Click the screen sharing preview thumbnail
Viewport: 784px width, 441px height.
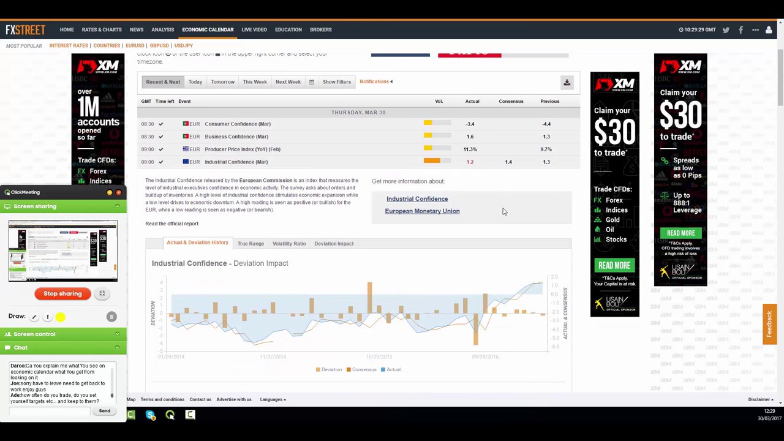coord(62,251)
